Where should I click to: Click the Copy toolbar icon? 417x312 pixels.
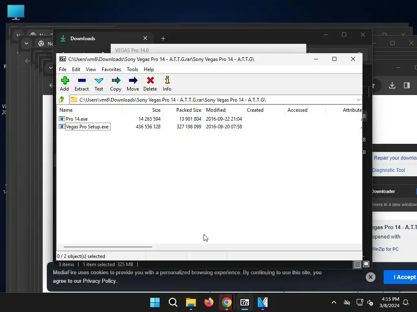[116, 80]
